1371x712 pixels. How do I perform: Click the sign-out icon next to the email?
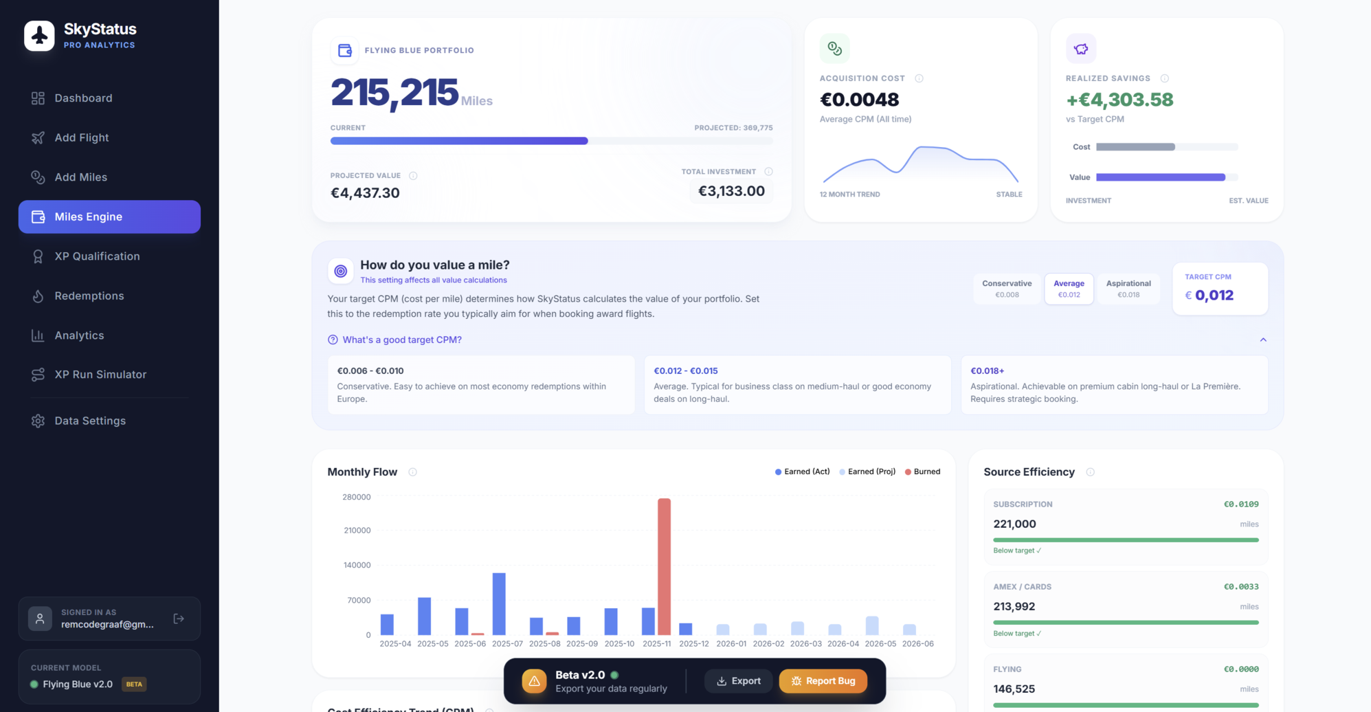(179, 619)
